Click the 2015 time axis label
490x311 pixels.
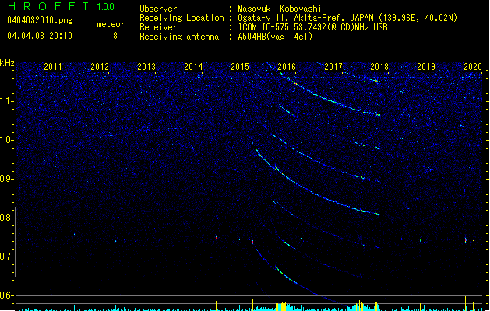(x=240, y=67)
